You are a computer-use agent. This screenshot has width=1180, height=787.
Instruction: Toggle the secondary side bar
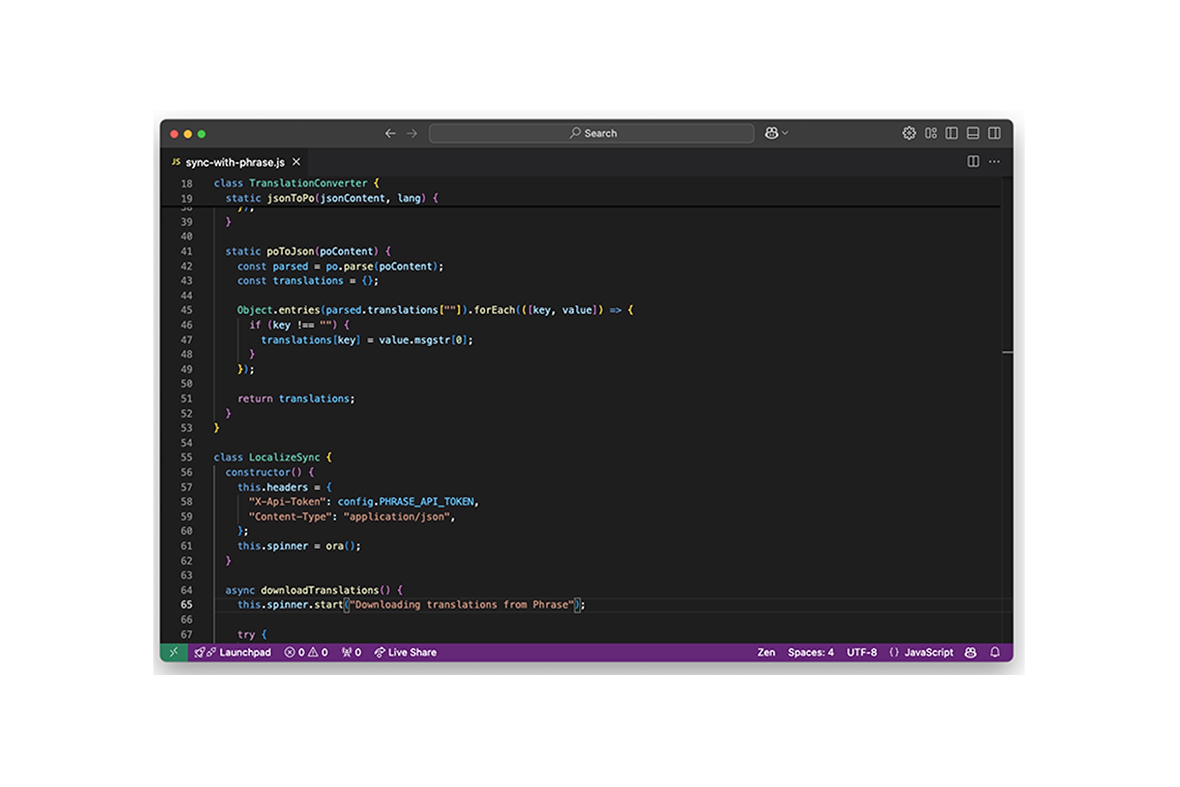pos(994,133)
